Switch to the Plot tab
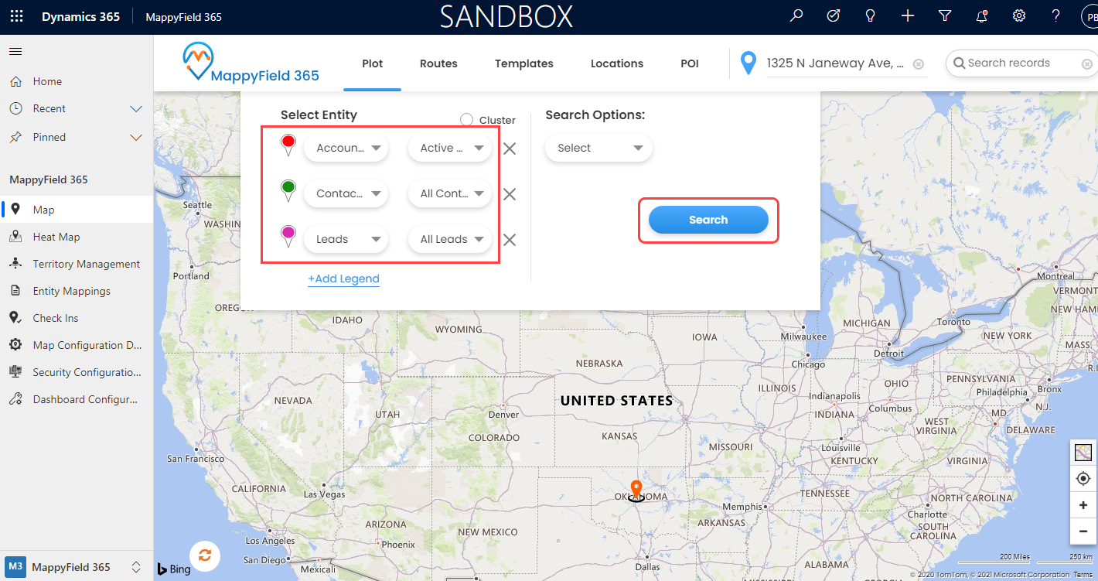1098x581 pixels. [x=373, y=63]
